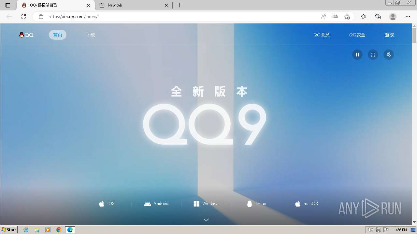View site security lock information
The width and height of the screenshot is (417, 234).
click(41, 17)
